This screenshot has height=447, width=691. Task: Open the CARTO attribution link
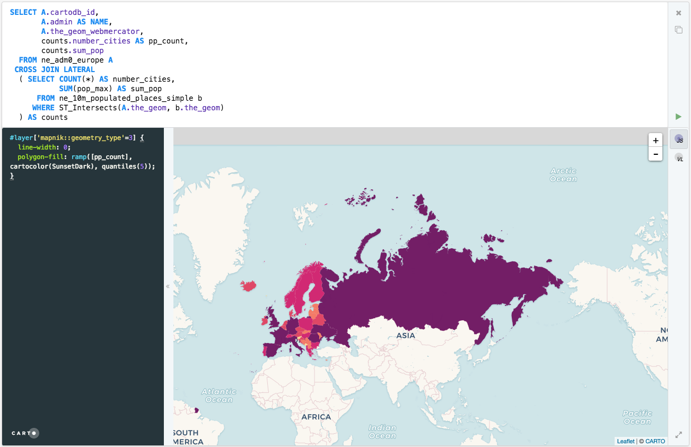[655, 441]
